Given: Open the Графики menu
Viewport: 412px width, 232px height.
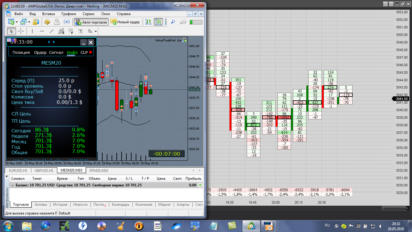Looking at the screenshot, I should 68,14.
